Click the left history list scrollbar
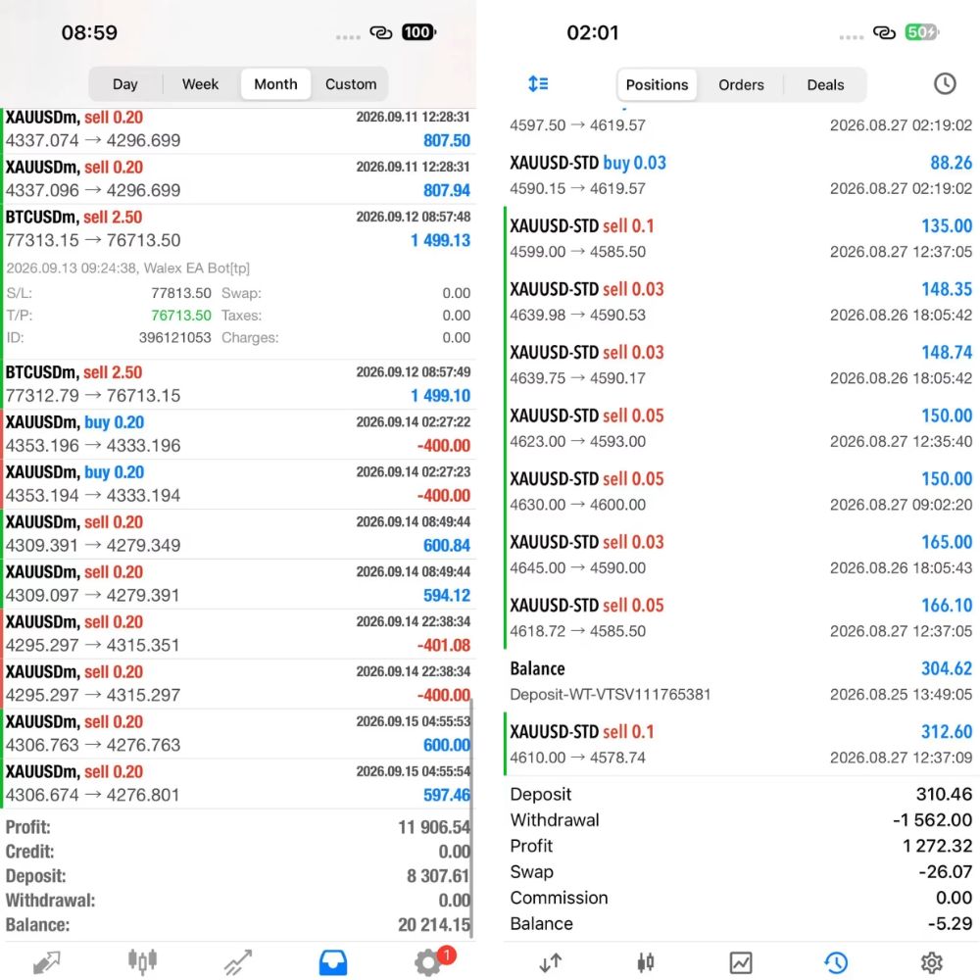The width and height of the screenshot is (980, 980). point(472,818)
